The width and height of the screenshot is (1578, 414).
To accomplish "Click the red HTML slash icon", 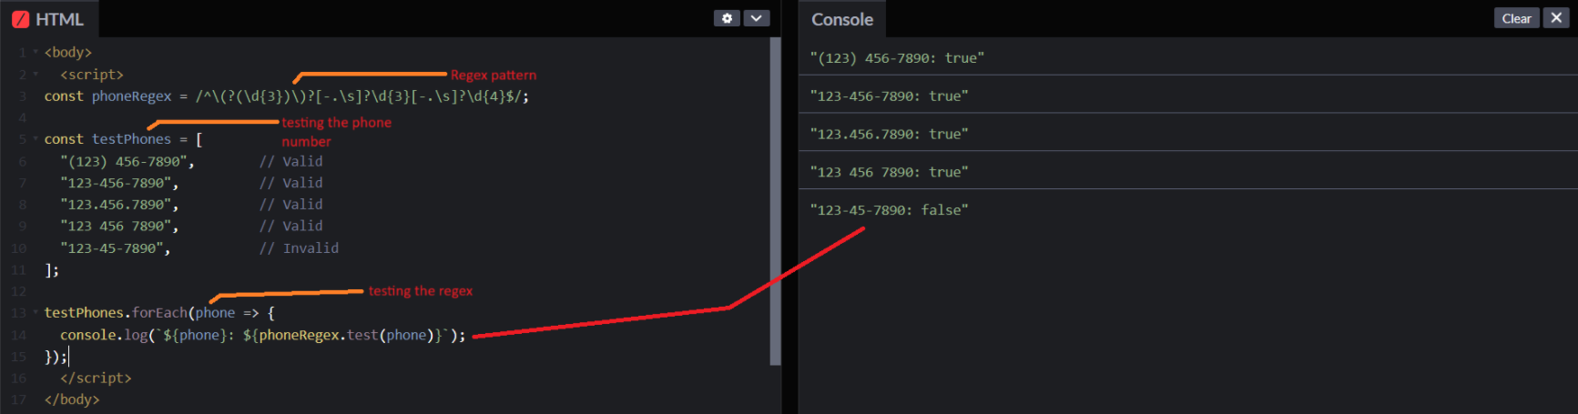I will (x=20, y=19).
